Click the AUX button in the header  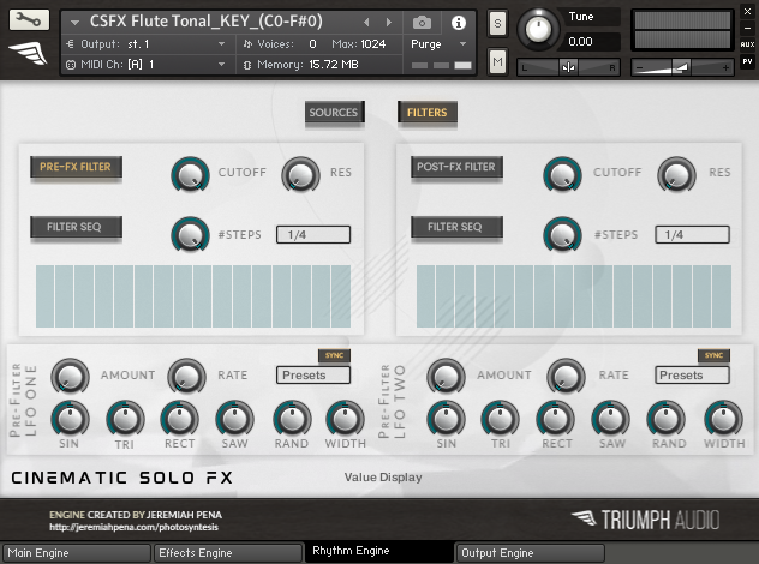(x=747, y=44)
